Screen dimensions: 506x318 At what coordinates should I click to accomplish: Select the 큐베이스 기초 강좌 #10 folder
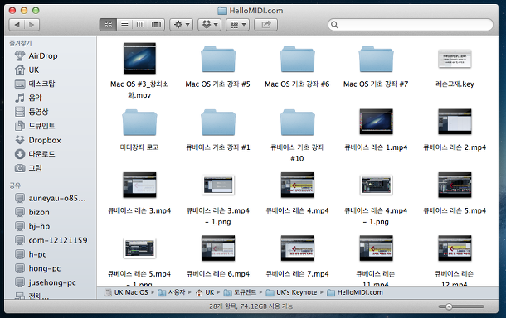[297, 123]
